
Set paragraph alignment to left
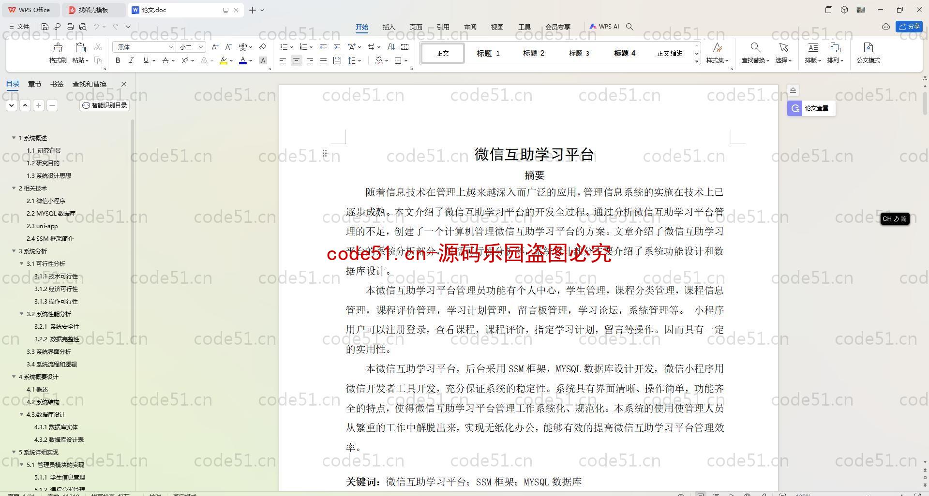283,60
